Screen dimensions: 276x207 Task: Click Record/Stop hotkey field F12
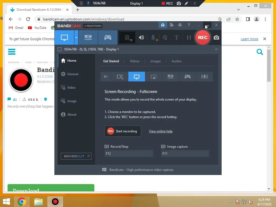pos(129,153)
